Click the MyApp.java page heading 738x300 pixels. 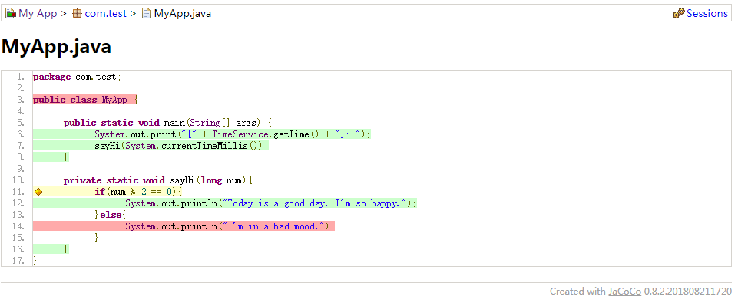(x=57, y=47)
